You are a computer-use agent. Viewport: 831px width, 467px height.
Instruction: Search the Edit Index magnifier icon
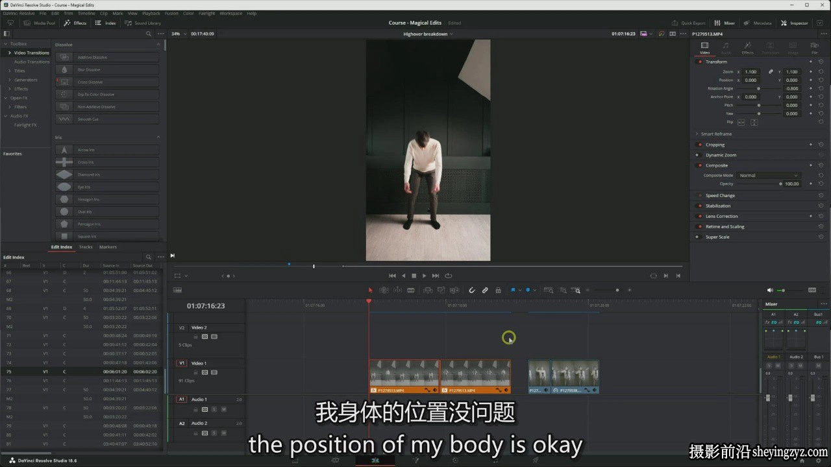[x=148, y=257]
